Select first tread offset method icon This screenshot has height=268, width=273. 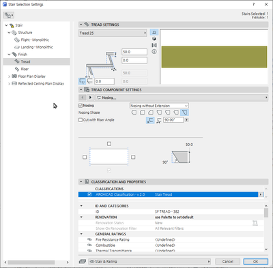pyautogui.click(x=82, y=81)
